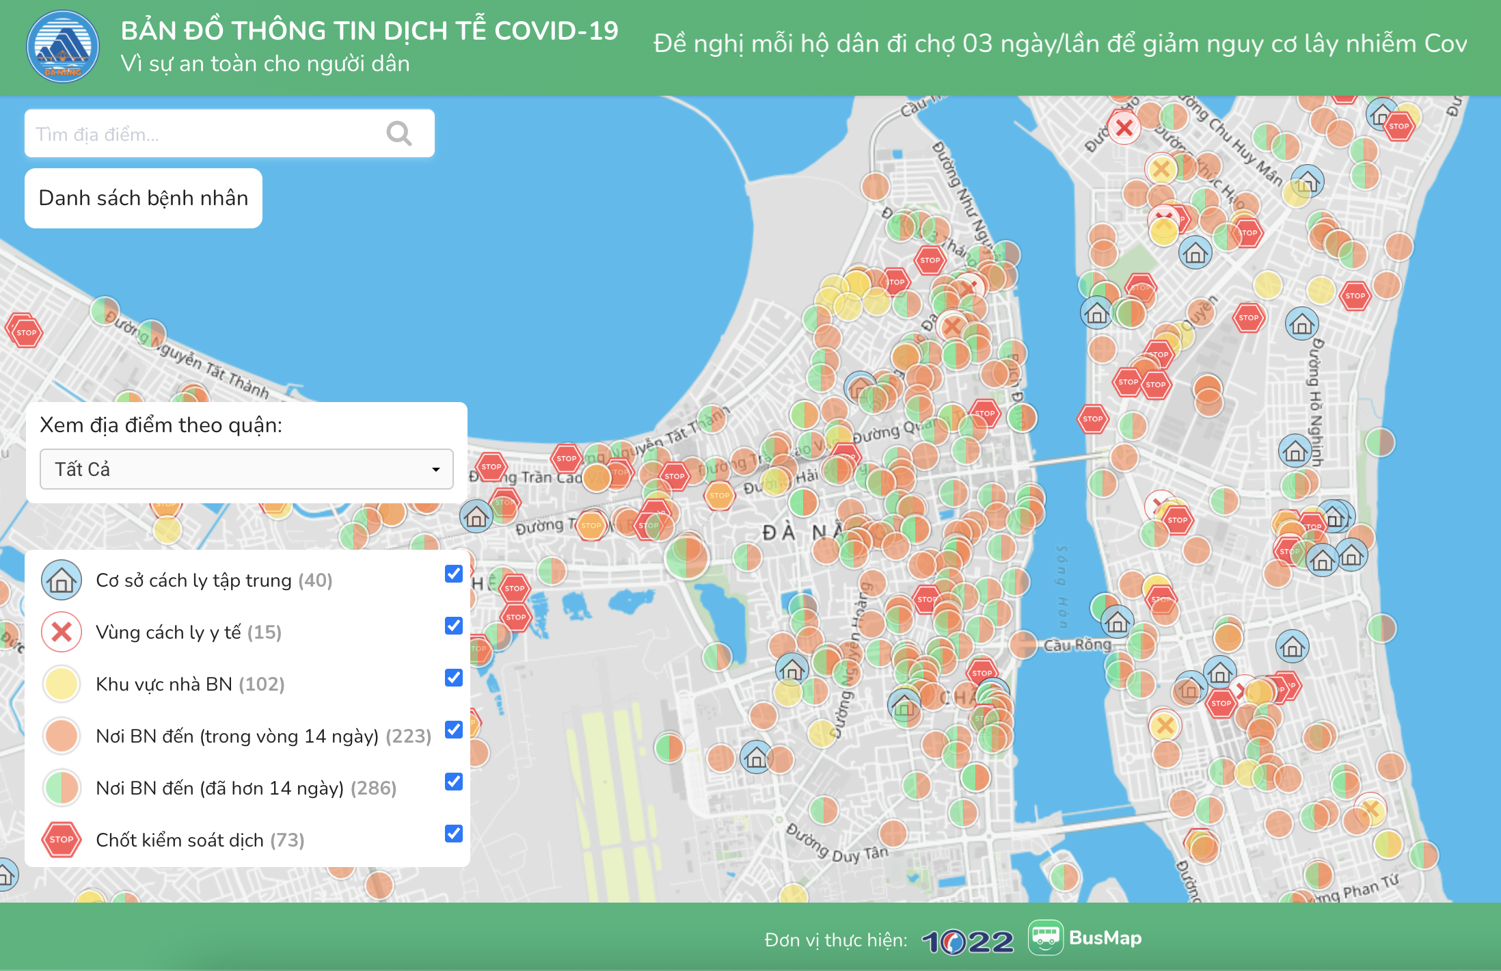Uncheck 'Chốt kiểm soát dịch' checkbox
1501x971 pixels.
454,834
